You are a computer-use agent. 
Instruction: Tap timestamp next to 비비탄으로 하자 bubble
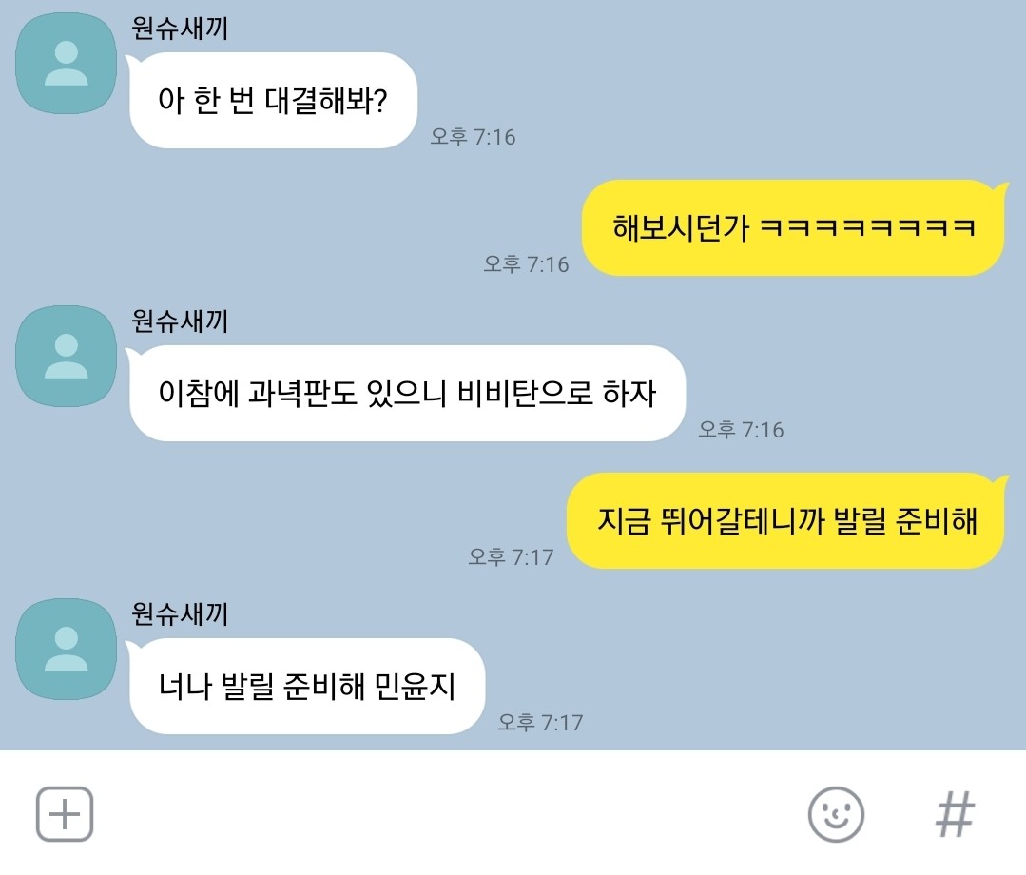click(741, 430)
